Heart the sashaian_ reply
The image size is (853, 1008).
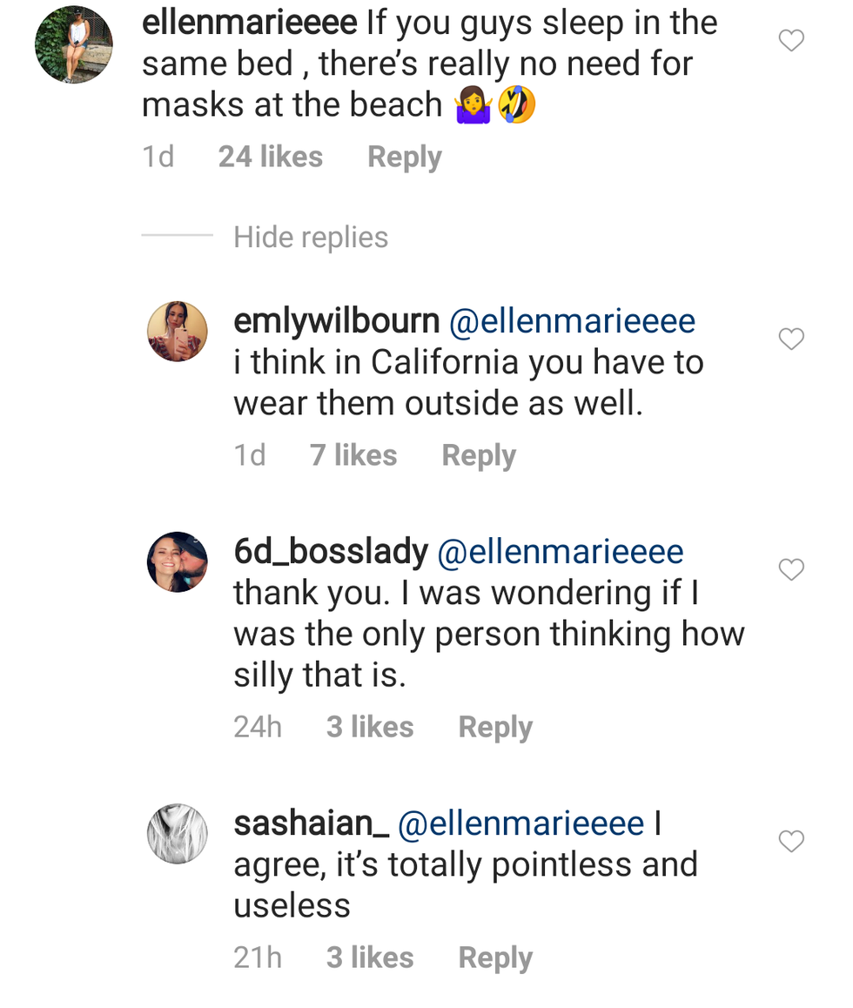[x=790, y=841]
